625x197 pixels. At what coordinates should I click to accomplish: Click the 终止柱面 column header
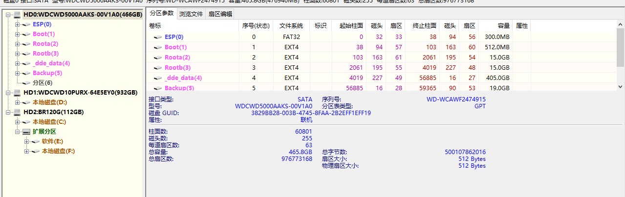tap(422, 26)
